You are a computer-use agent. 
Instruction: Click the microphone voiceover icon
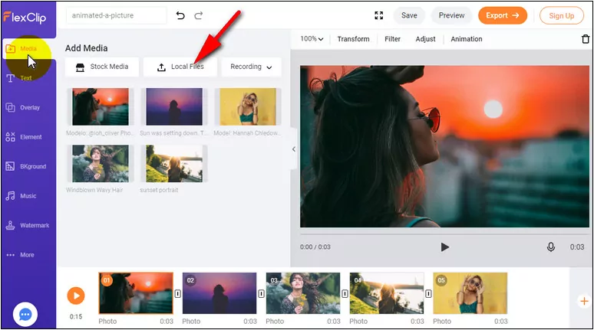551,247
